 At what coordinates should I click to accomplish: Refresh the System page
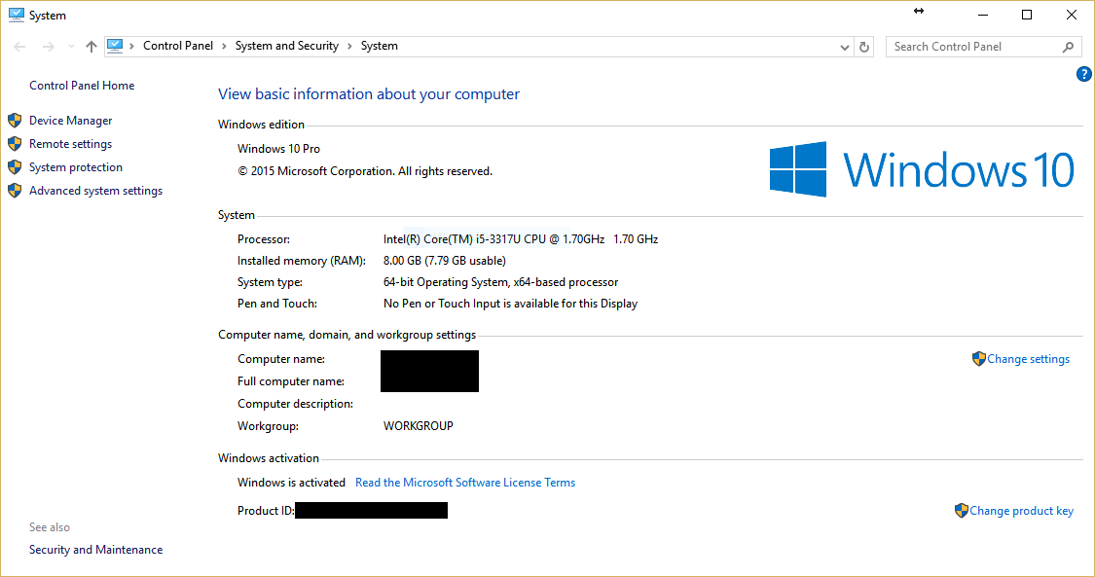864,47
